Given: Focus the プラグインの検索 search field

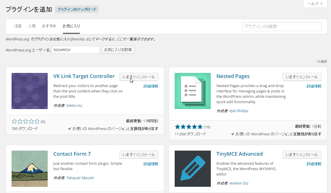Looking at the screenshot, I should [x=282, y=27].
